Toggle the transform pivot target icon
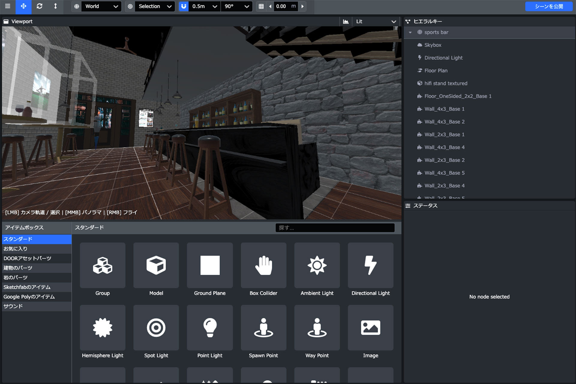 130,6
